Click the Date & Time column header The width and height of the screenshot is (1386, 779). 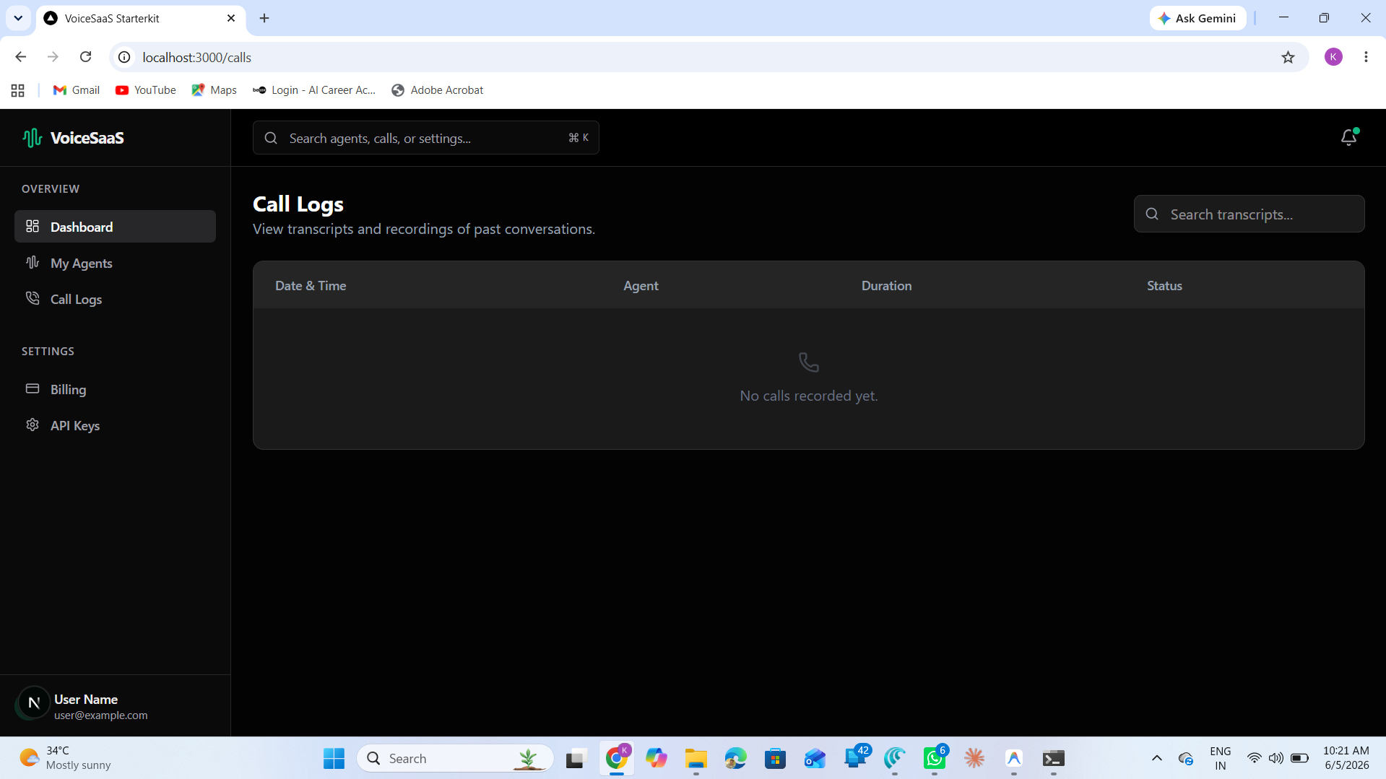click(x=311, y=285)
